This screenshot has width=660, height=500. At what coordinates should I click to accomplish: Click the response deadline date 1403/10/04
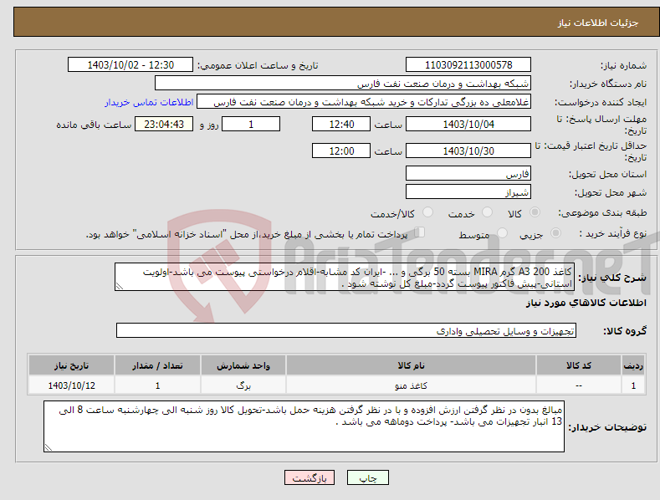(x=468, y=124)
